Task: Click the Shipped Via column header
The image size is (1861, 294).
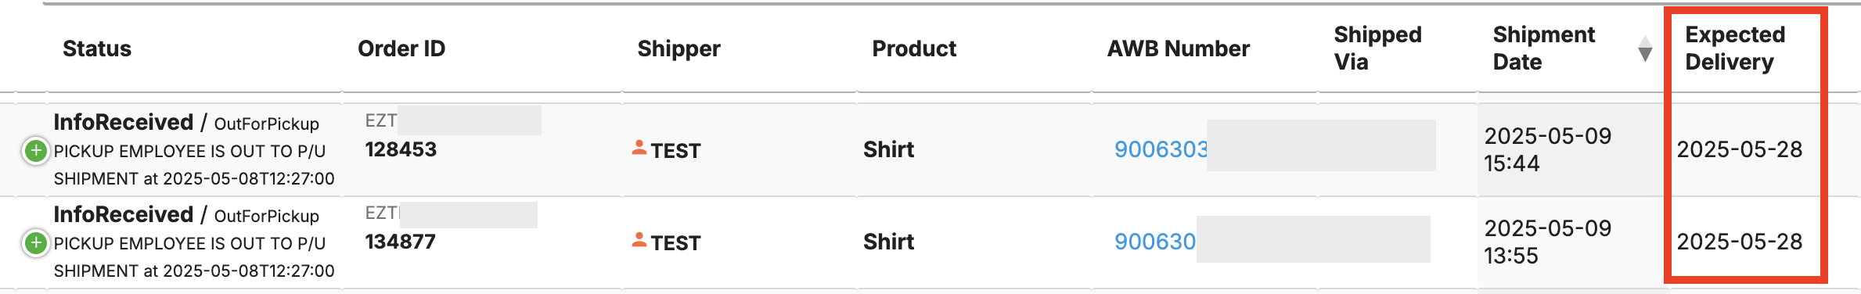Action: pyautogui.click(x=1377, y=48)
